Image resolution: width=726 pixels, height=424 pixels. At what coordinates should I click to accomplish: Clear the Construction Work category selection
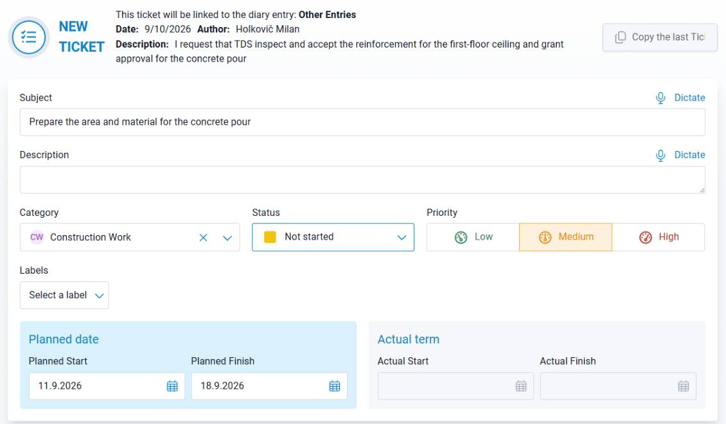point(203,238)
